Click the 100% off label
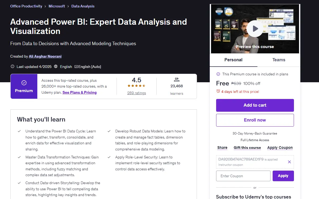319x199 pixels. click(x=252, y=84)
